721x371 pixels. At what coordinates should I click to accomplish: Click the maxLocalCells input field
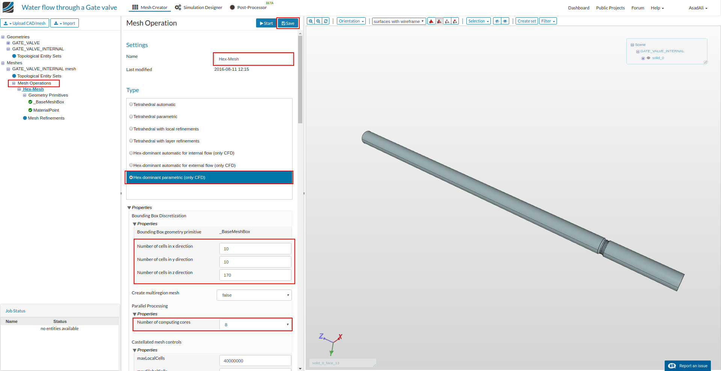[x=255, y=361]
